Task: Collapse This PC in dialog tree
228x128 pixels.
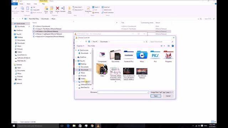Action: coord(76,61)
